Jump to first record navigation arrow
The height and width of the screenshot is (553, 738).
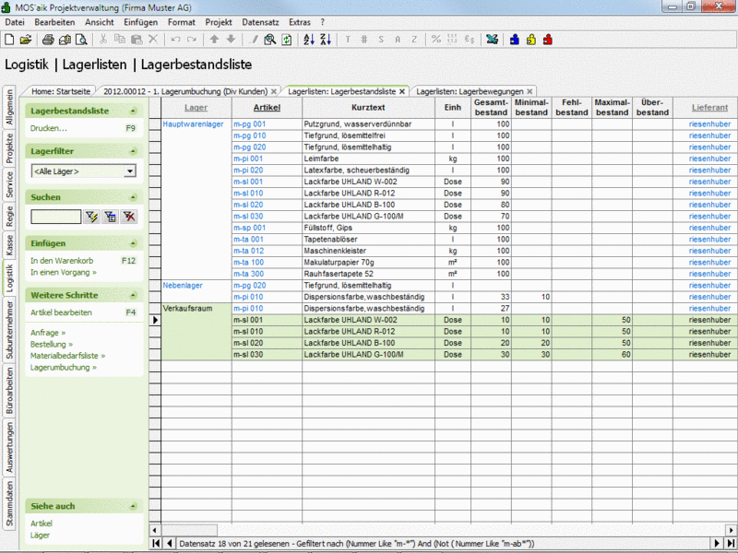[156, 543]
